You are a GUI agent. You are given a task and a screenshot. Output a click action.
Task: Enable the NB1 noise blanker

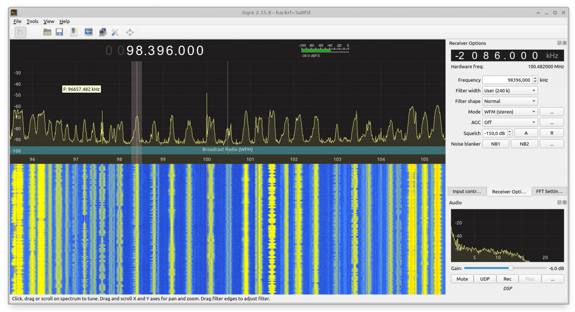coord(496,143)
